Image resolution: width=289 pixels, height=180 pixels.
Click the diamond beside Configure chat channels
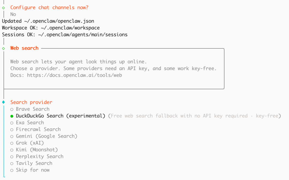pos(3,8)
